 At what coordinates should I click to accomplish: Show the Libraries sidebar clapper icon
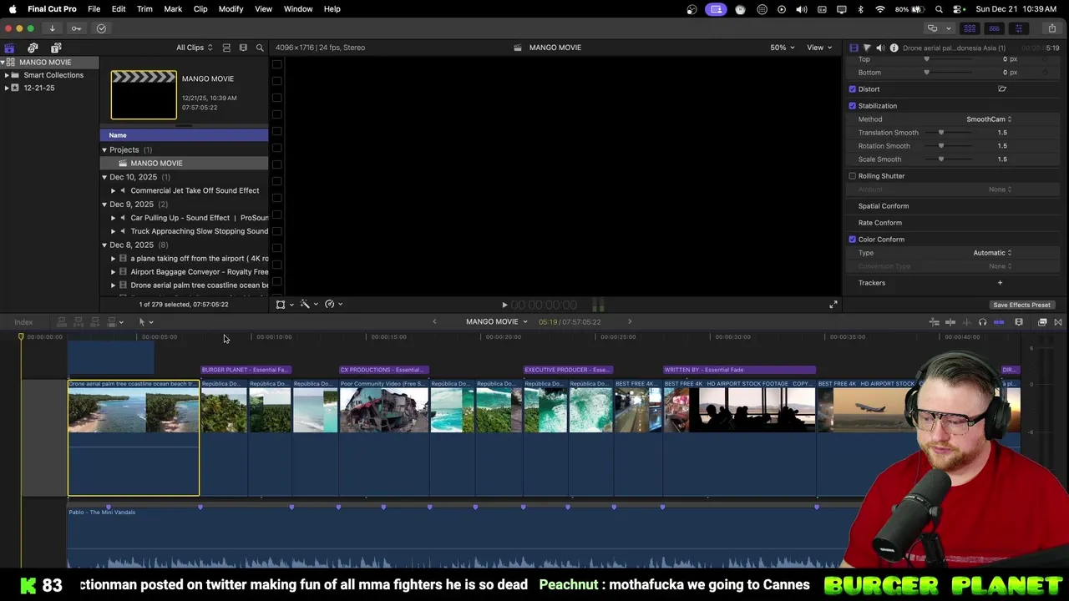point(10,48)
